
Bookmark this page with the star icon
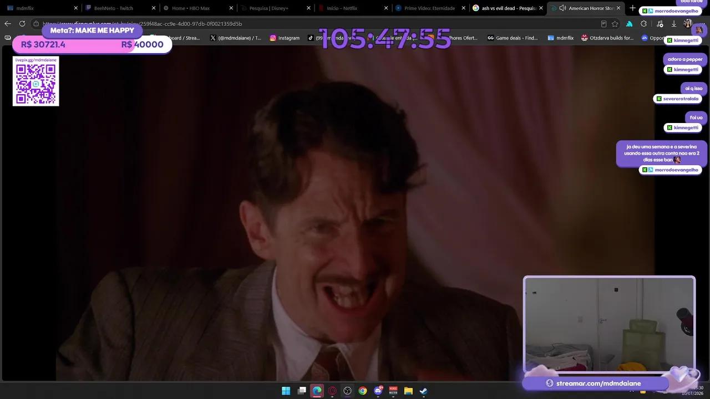[615, 24]
